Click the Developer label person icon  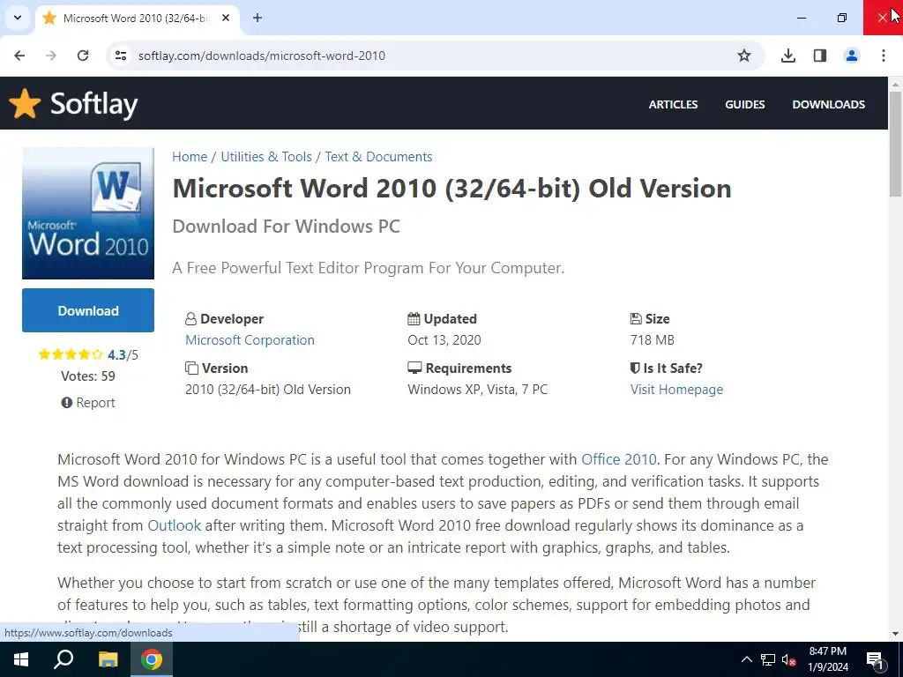tap(190, 319)
